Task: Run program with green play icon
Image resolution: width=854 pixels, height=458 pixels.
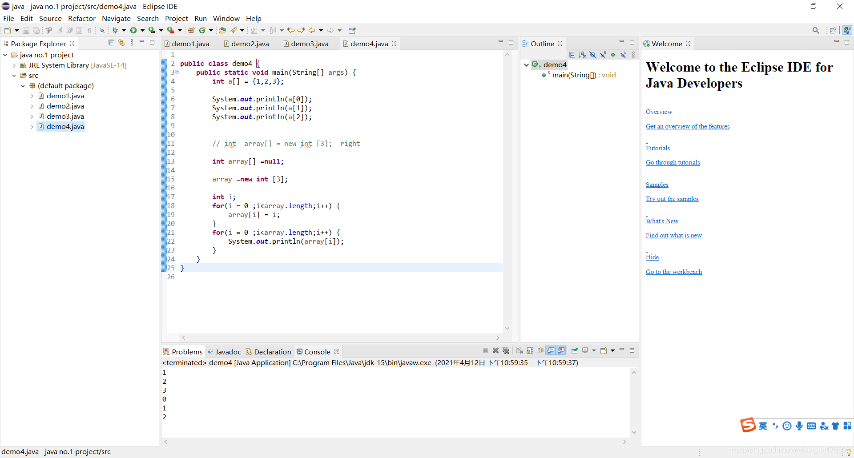Action: 133,30
